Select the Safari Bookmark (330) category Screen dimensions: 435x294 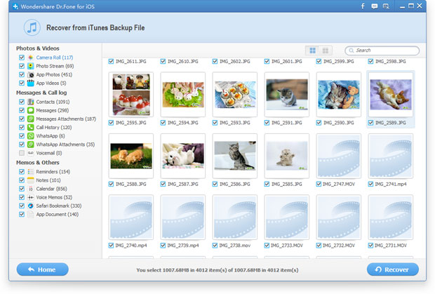(59, 206)
